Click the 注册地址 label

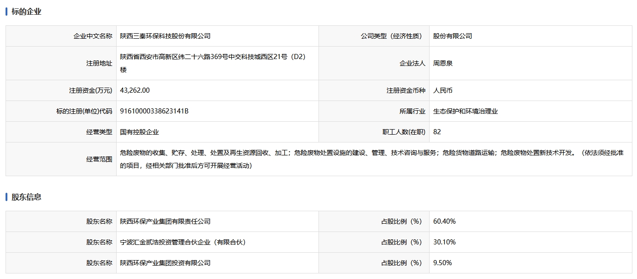[x=99, y=63]
